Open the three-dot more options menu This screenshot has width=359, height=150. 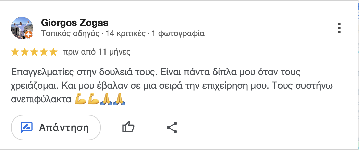339,28
